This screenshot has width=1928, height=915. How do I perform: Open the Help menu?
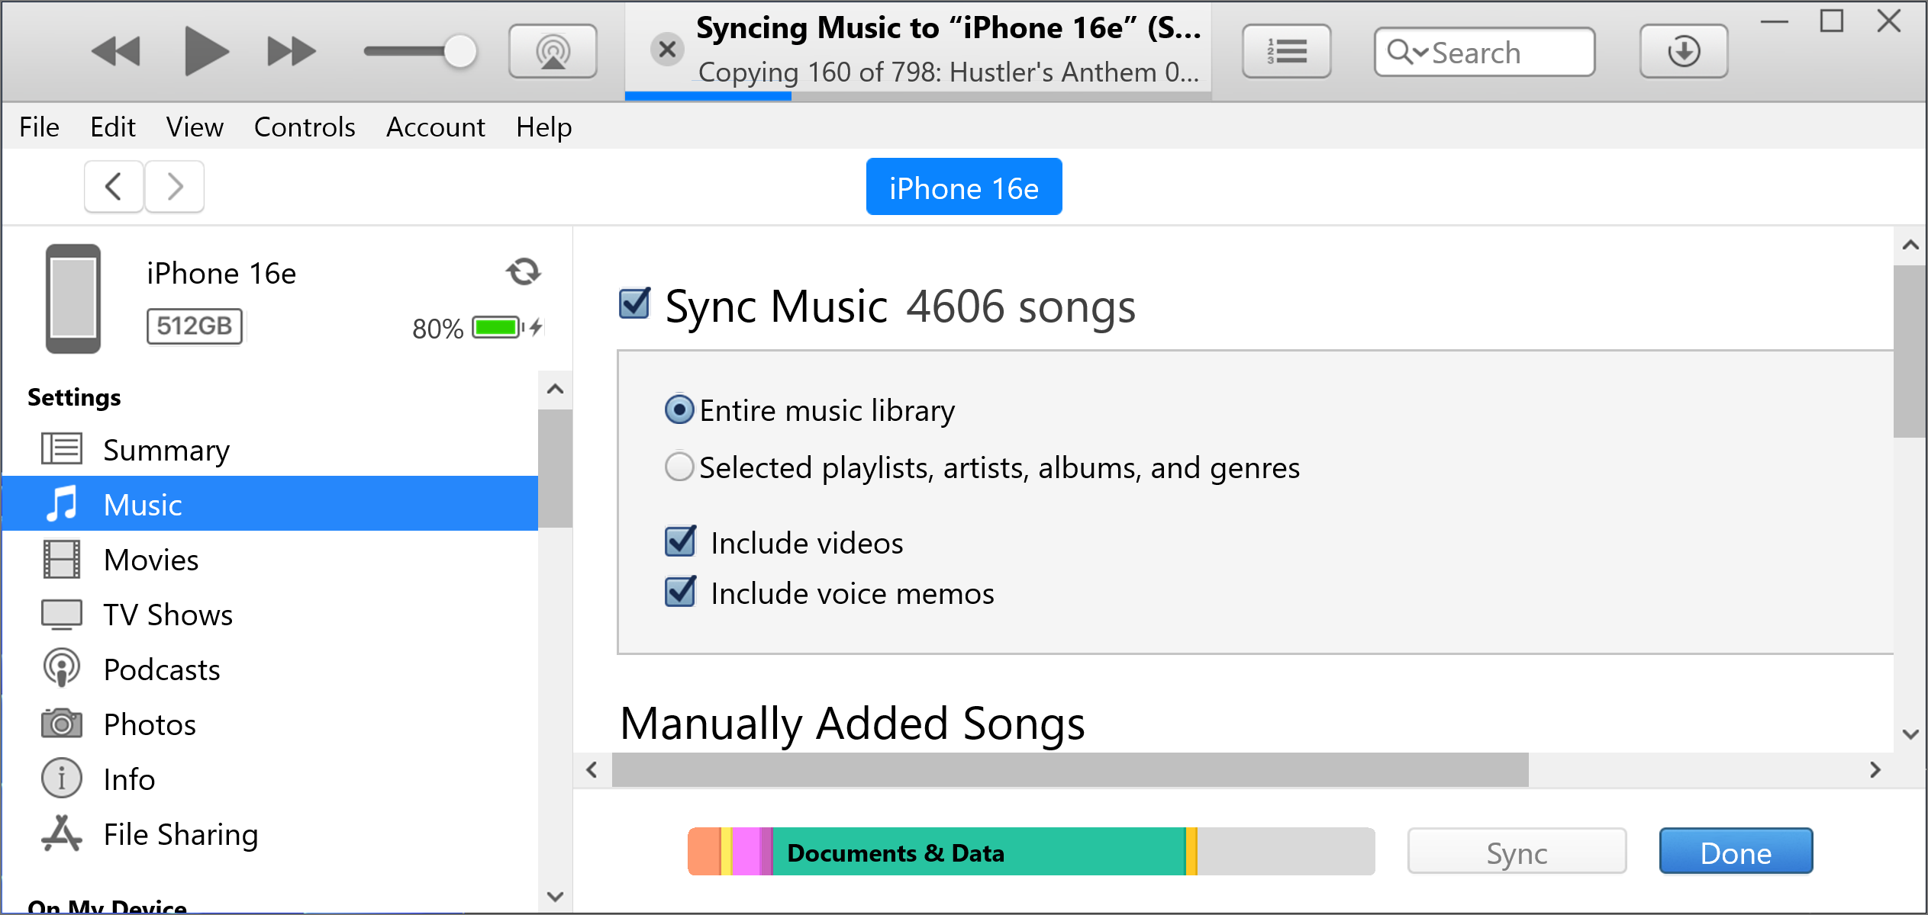click(543, 127)
